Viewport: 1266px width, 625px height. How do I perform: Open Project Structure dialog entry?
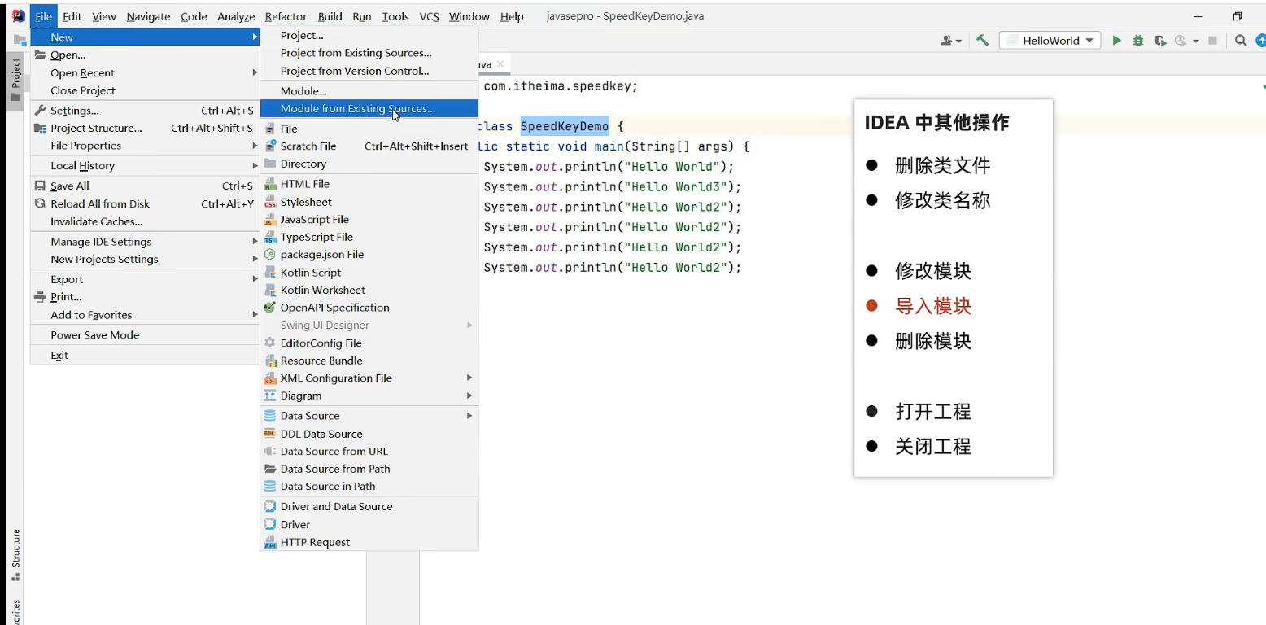click(145, 129)
